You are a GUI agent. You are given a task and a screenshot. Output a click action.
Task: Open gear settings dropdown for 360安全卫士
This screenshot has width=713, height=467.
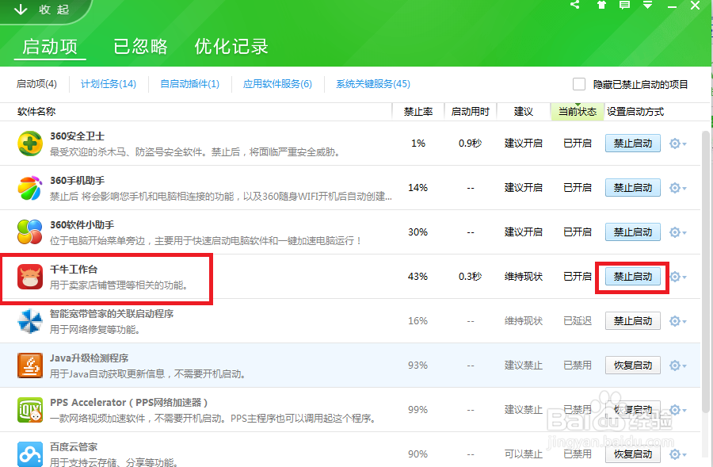pyautogui.click(x=677, y=144)
